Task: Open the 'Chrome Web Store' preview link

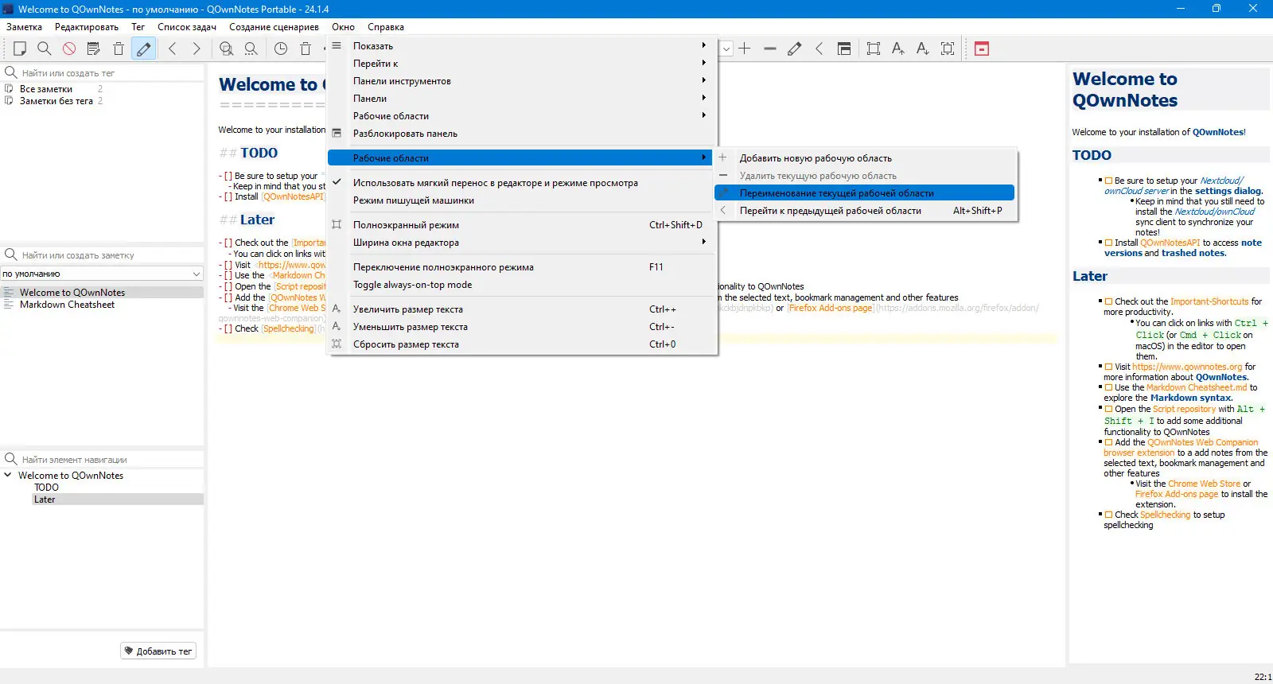Action: (x=1204, y=484)
